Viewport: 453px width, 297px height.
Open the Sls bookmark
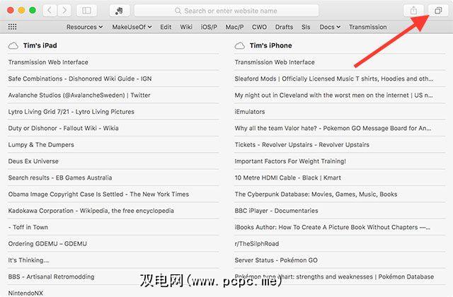click(306, 27)
